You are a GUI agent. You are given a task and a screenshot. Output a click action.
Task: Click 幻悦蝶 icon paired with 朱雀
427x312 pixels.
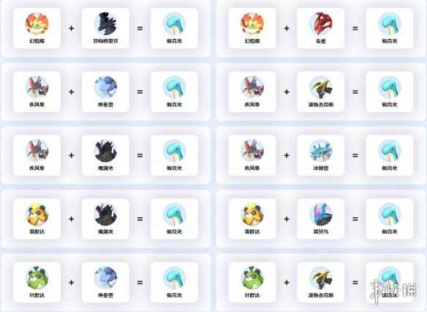tap(252, 23)
